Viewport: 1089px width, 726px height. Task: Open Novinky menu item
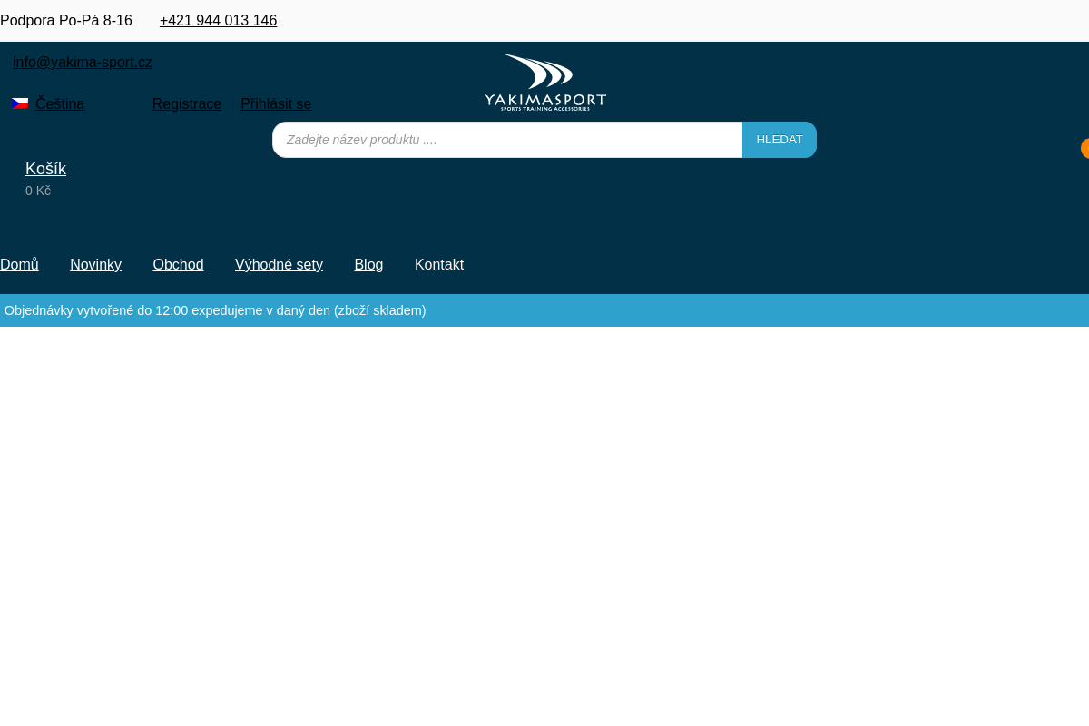(95, 264)
